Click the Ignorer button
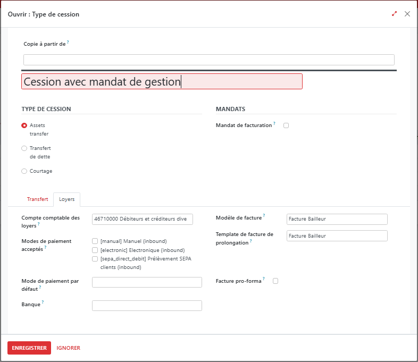This screenshot has width=418, height=362. pyautogui.click(x=68, y=348)
